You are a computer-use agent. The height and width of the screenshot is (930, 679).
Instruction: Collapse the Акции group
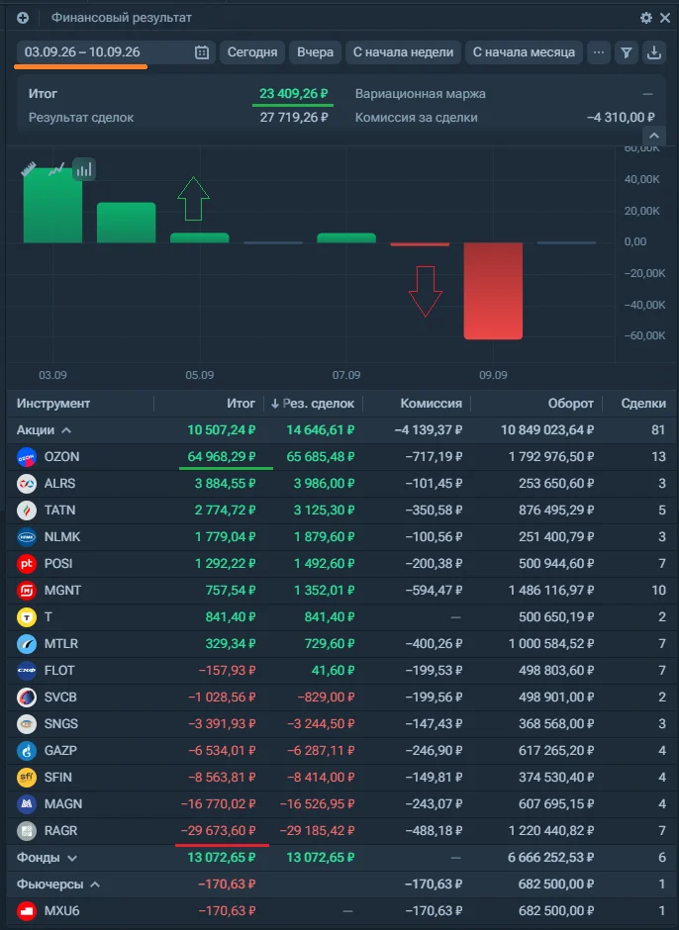tap(66, 430)
